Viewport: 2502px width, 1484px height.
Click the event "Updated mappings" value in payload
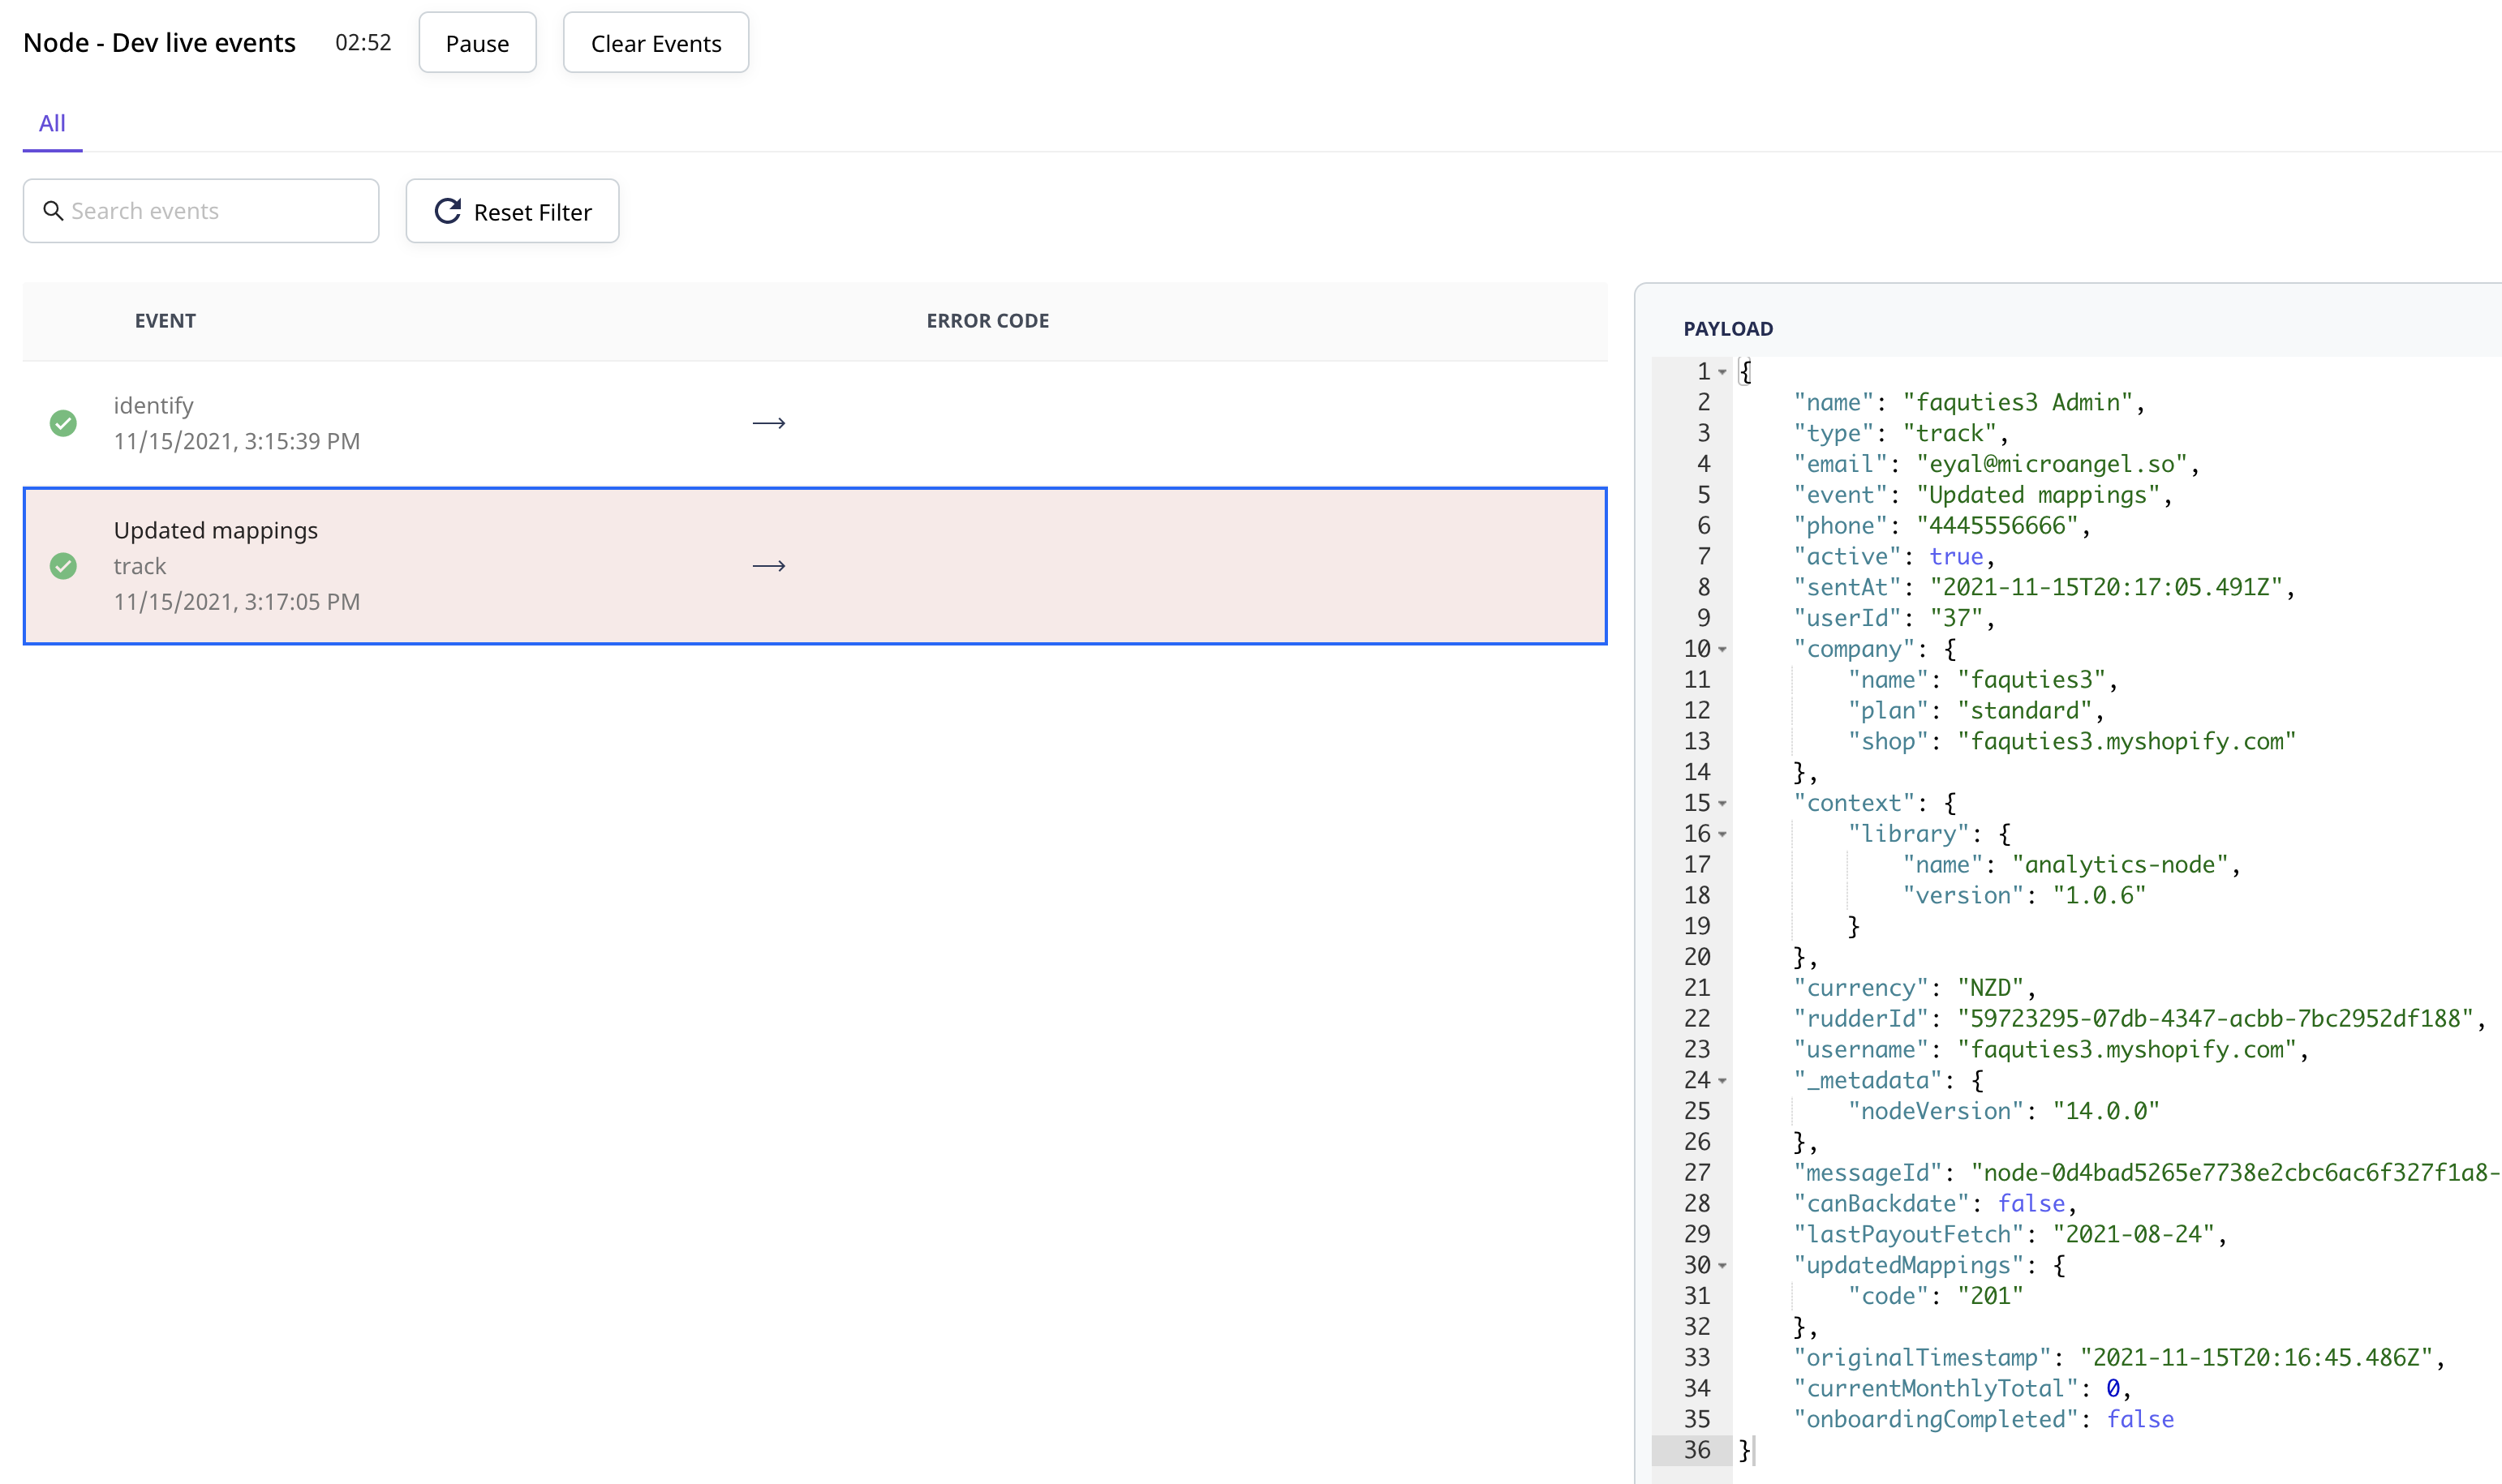click(x=2038, y=495)
